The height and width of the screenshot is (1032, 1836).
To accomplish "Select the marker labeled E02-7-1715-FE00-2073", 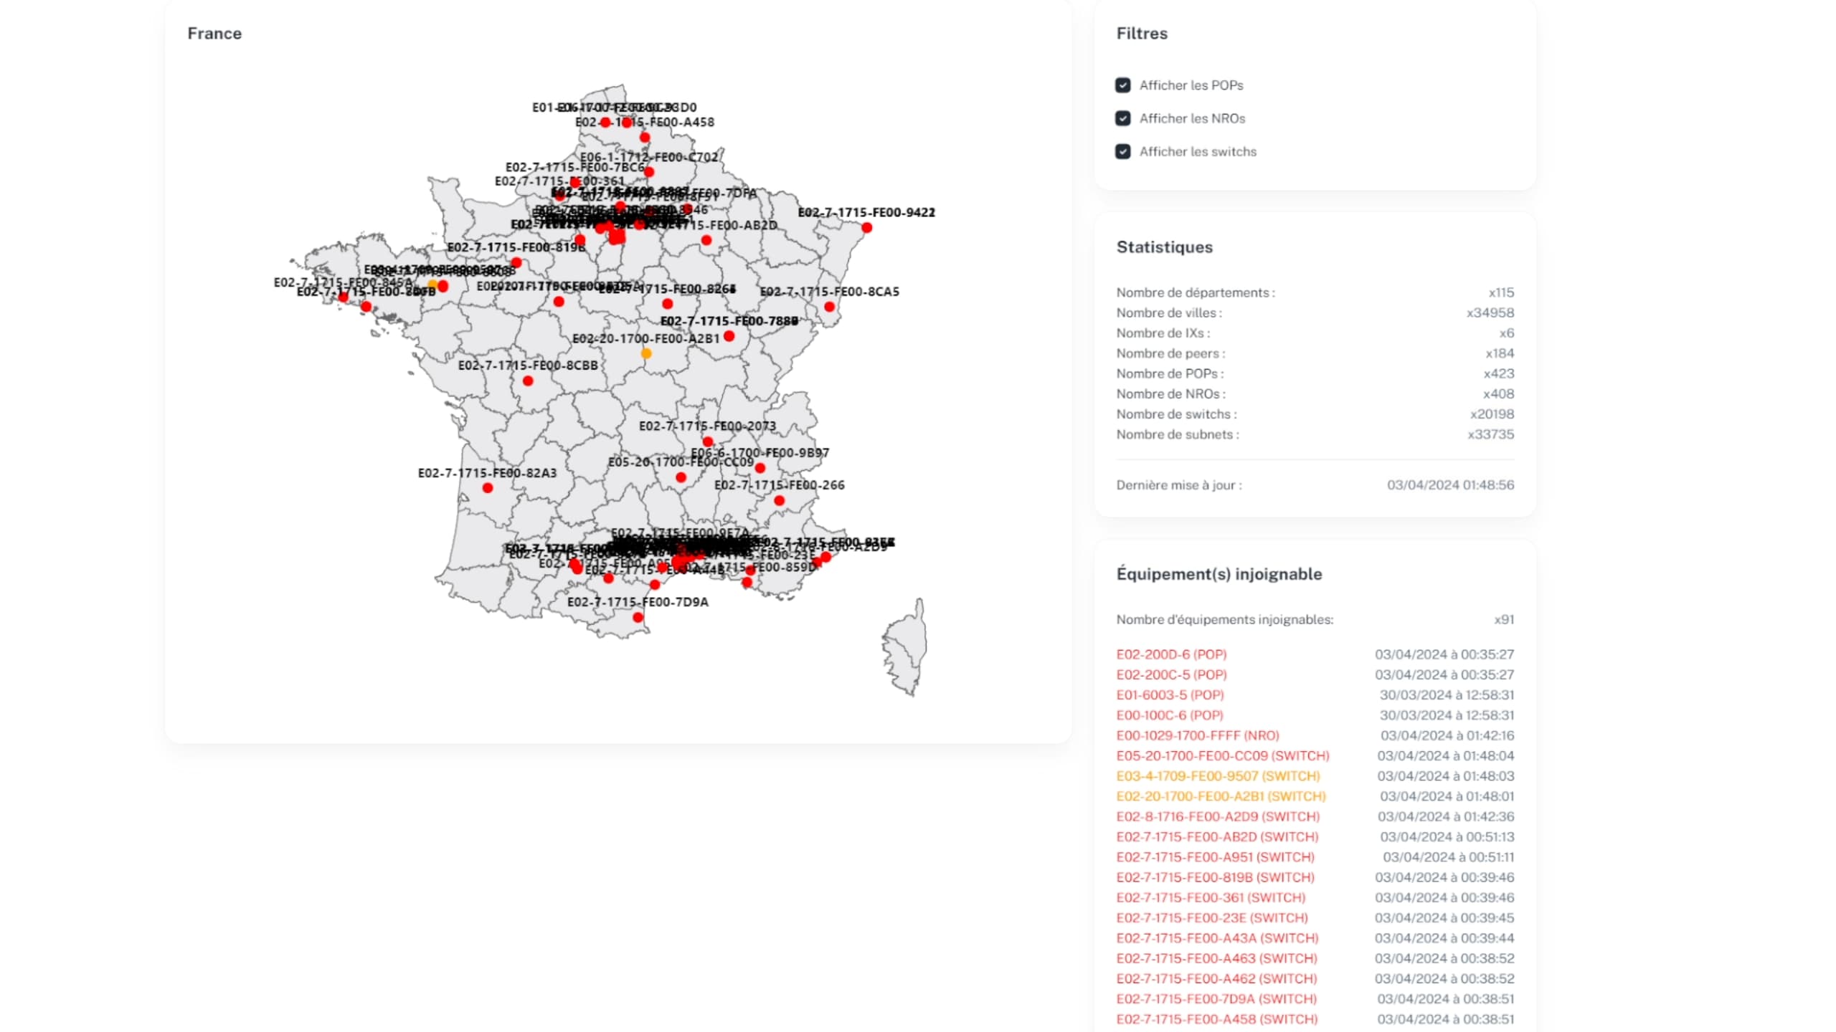I will 707,441.
